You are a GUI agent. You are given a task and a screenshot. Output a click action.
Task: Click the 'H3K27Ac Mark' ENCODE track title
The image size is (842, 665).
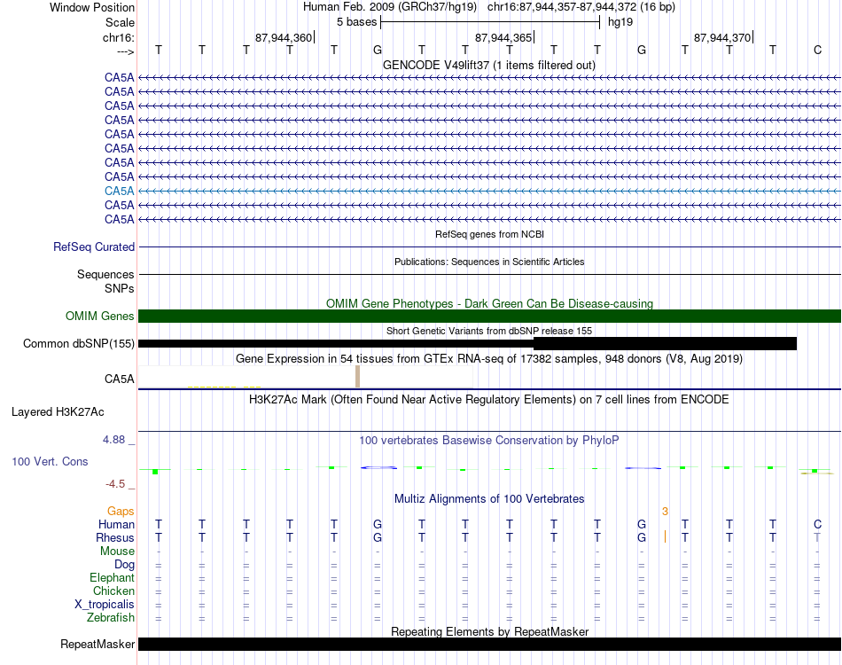pos(489,400)
